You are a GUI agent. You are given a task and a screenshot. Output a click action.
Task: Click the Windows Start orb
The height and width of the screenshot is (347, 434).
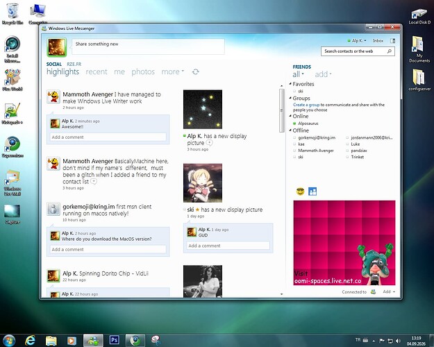click(x=9, y=340)
